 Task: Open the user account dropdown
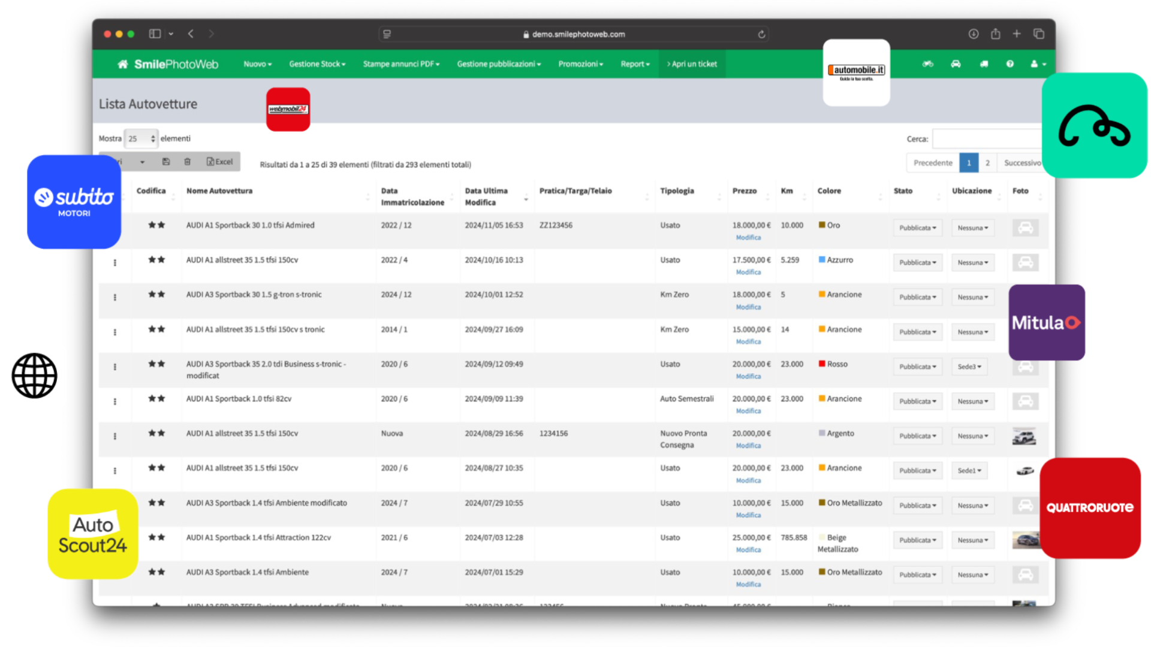pos(1038,64)
